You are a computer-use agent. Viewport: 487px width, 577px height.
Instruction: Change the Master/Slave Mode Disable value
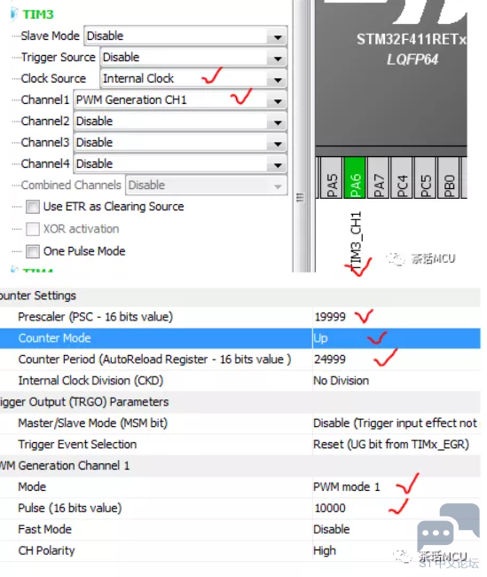[396, 423]
